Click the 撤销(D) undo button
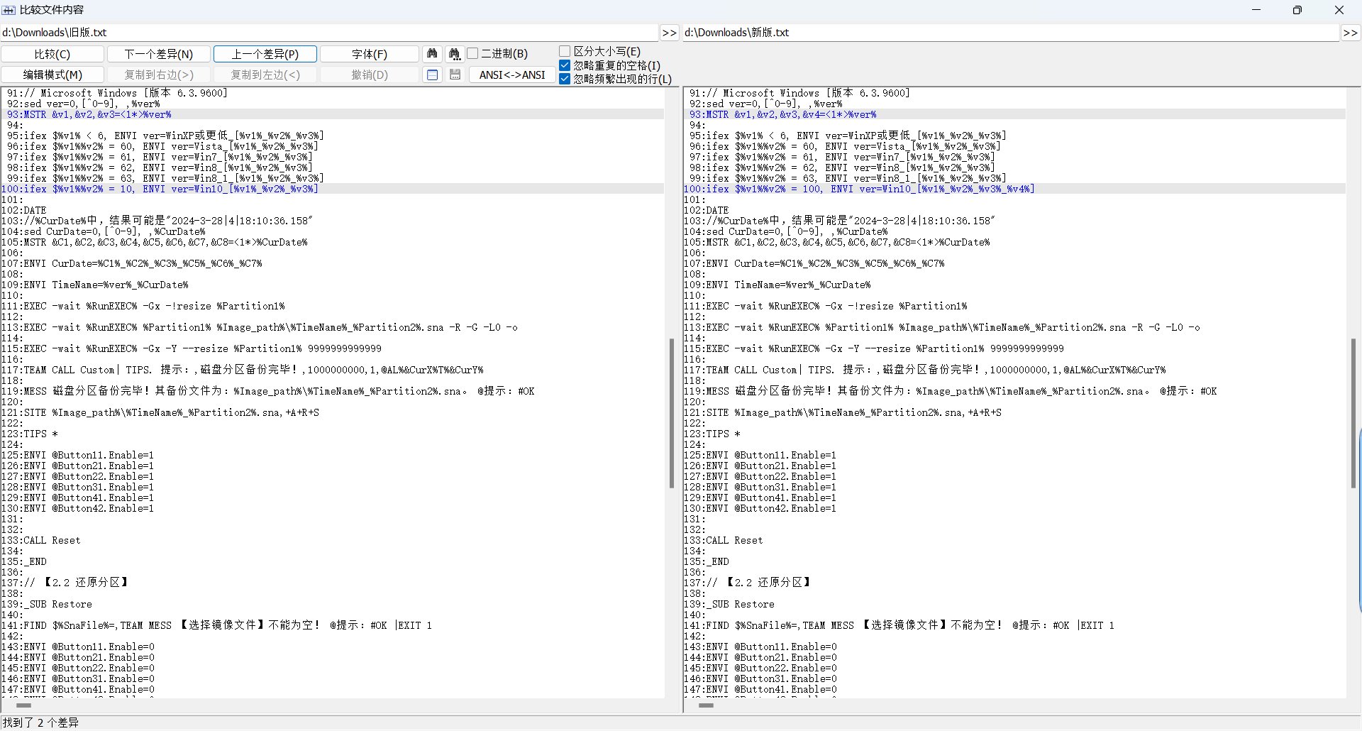This screenshot has height=731, width=1362. pyautogui.click(x=370, y=75)
